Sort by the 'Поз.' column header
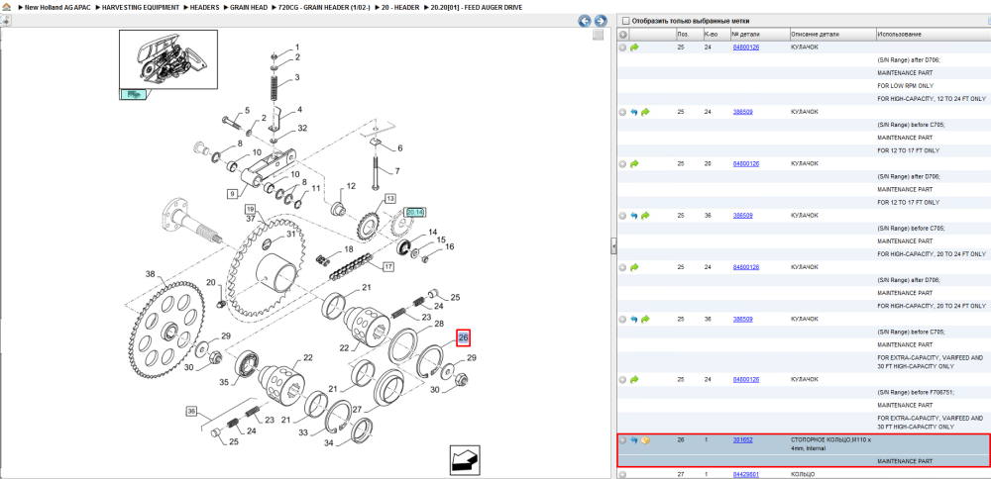Image resolution: width=991 pixels, height=479 pixels. (688, 34)
